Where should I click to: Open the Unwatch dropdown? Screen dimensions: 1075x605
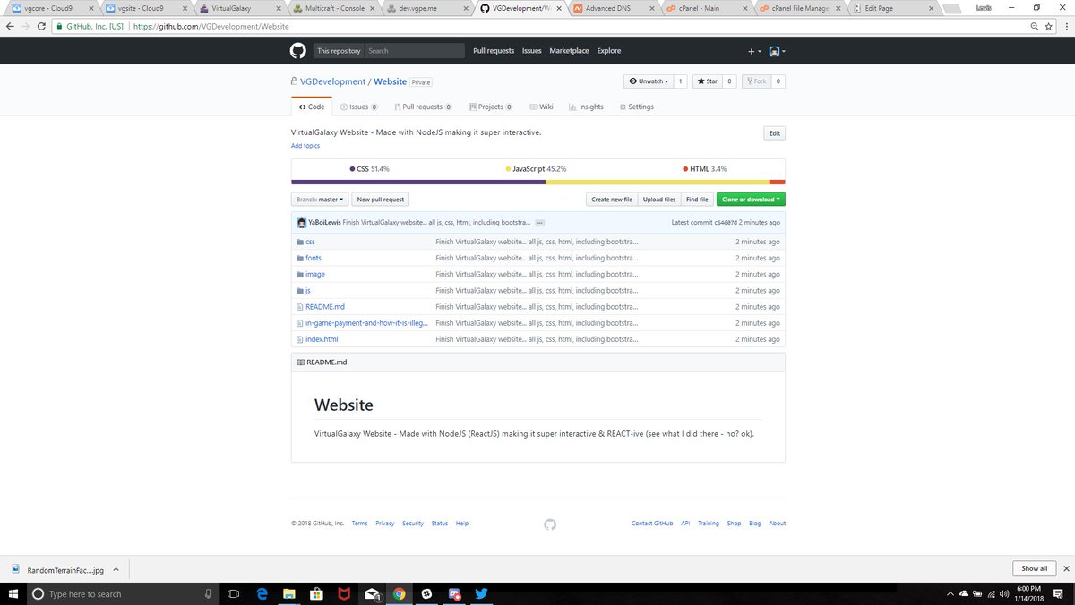coord(649,81)
